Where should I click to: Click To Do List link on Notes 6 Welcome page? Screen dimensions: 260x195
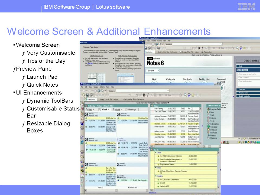(204, 79)
